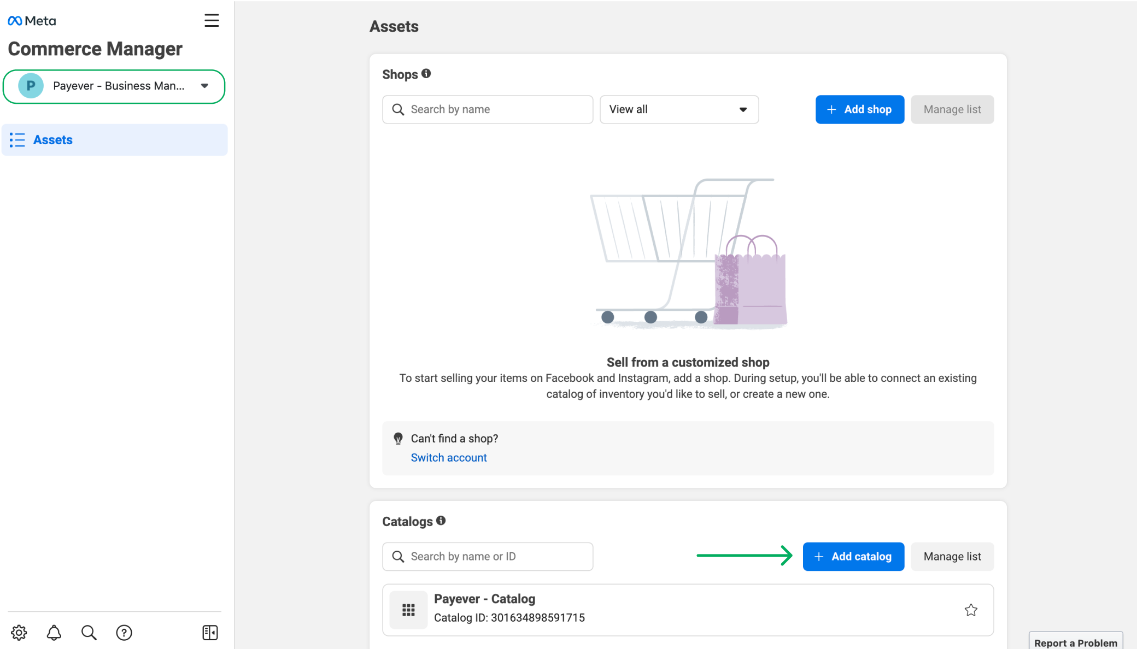This screenshot has width=1137, height=649.
Task: Open the Payever - Catalog entry
Action: click(688, 610)
